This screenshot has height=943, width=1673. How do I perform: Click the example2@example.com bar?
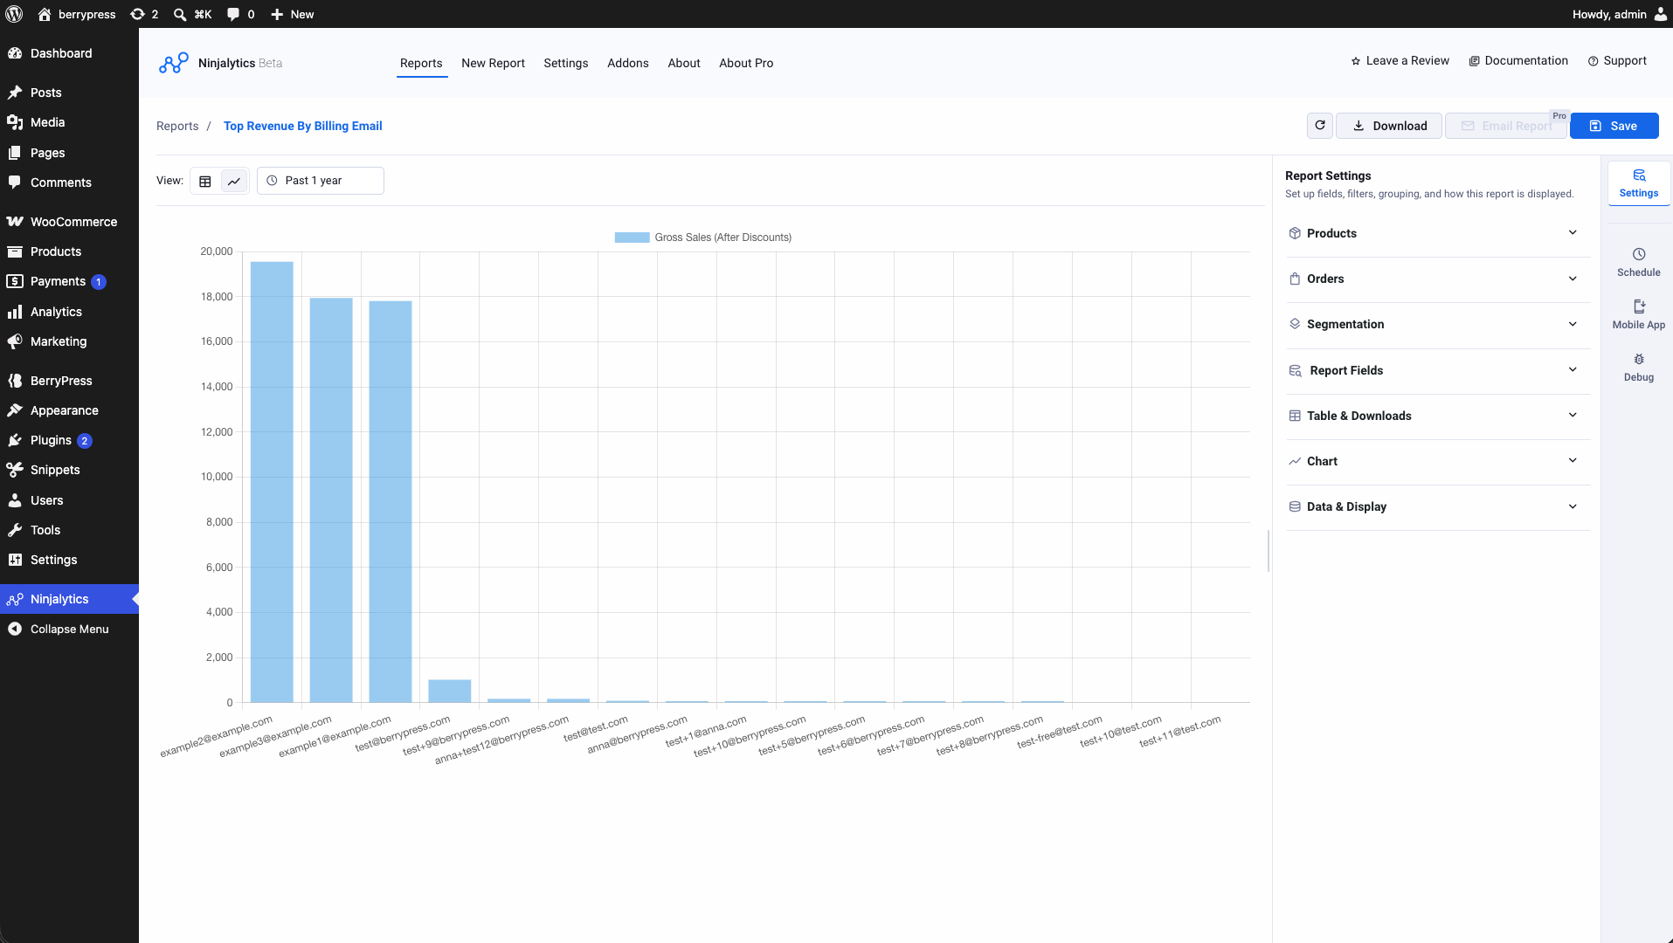[272, 482]
